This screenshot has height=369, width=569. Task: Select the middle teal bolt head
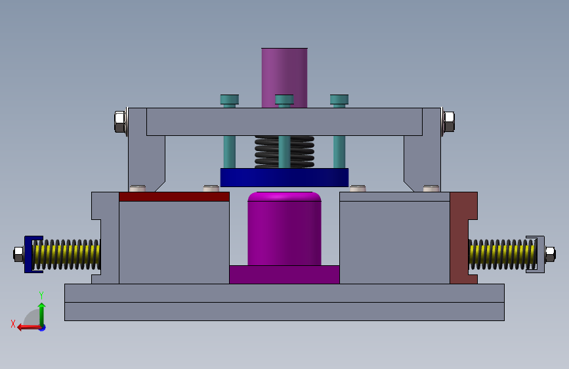pos(284,100)
